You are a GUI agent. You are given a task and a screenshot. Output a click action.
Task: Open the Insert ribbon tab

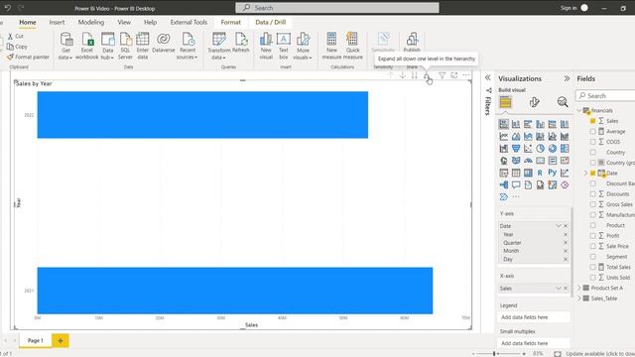pos(57,22)
